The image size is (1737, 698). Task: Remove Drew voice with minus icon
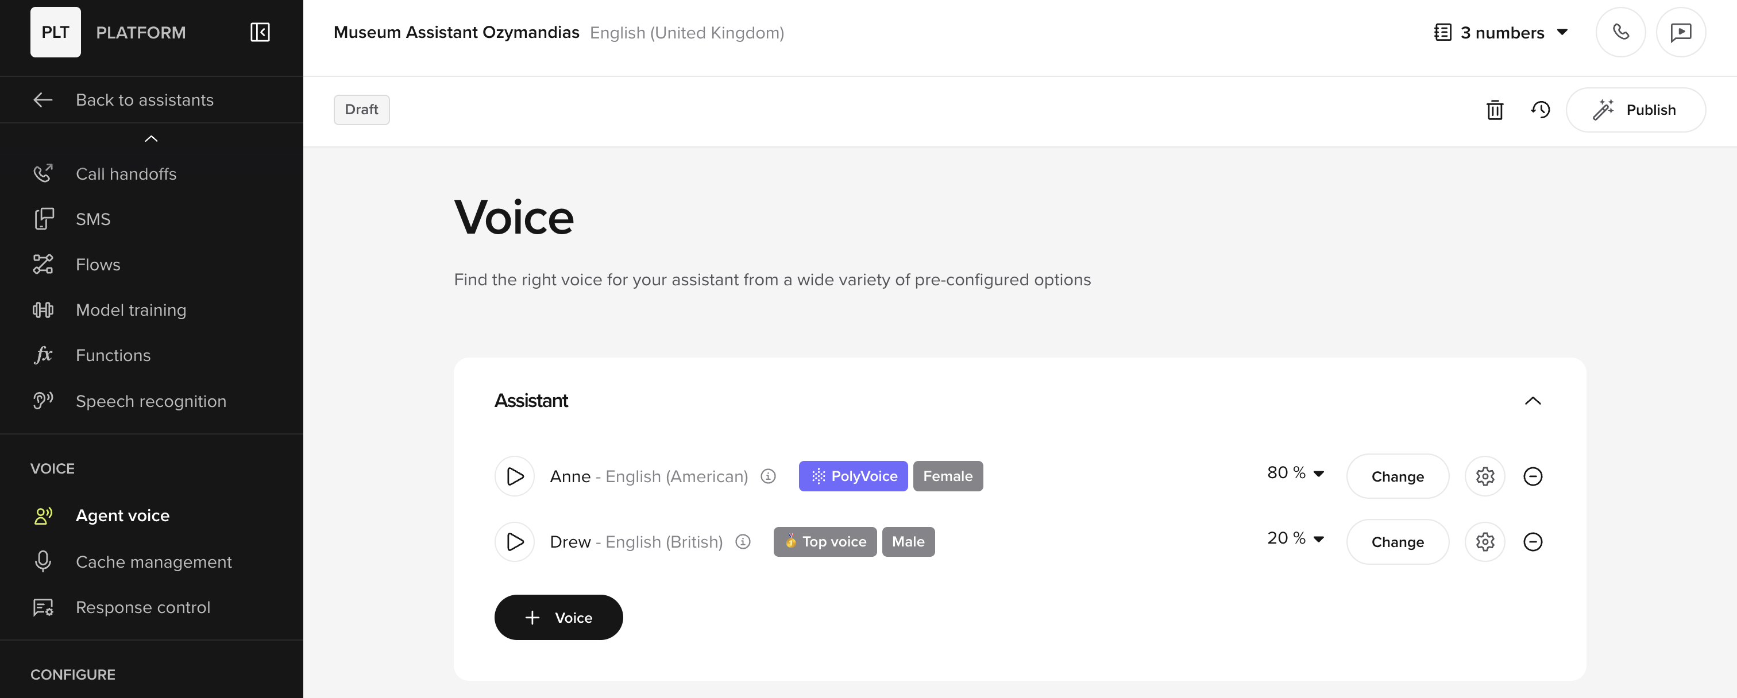tap(1533, 542)
